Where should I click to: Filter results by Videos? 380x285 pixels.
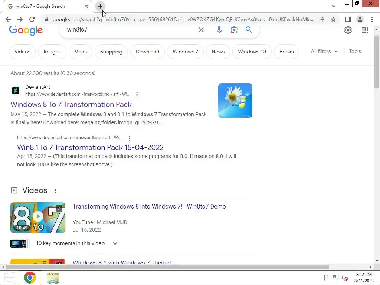22,52
